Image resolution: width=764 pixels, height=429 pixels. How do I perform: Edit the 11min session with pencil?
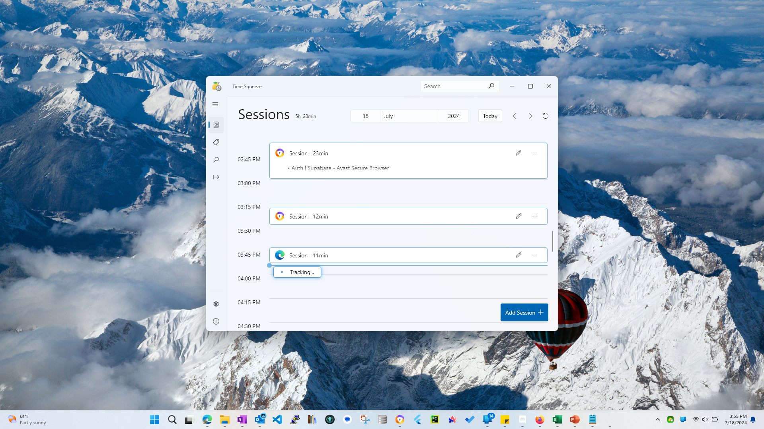[518, 255]
